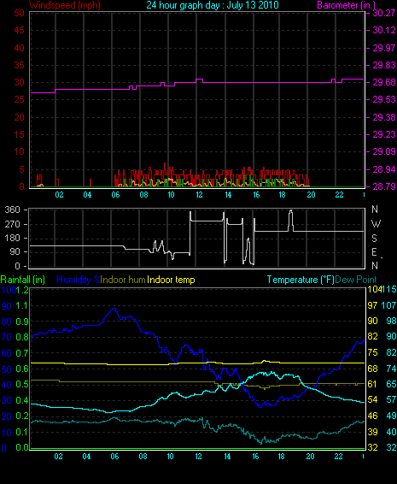Pick red 25 on the Windspeed axis

[19, 100]
